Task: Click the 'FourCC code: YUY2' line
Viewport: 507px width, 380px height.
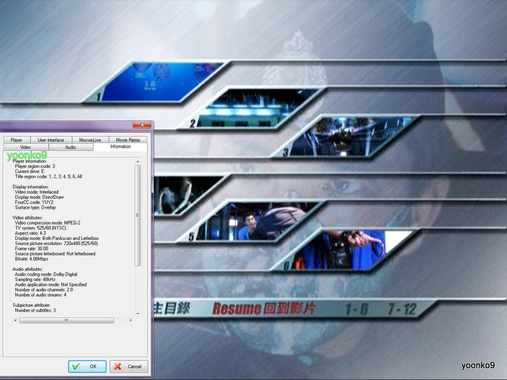Action: tap(34, 202)
